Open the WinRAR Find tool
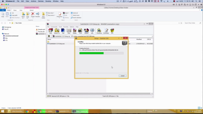 point(80,31)
